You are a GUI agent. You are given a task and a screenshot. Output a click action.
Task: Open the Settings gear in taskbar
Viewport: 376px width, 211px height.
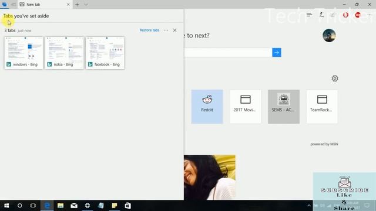pyautogui.click(x=88, y=206)
